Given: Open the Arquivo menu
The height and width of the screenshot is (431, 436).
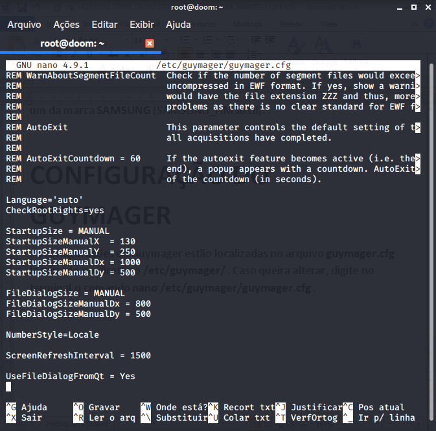Looking at the screenshot, I should [24, 25].
